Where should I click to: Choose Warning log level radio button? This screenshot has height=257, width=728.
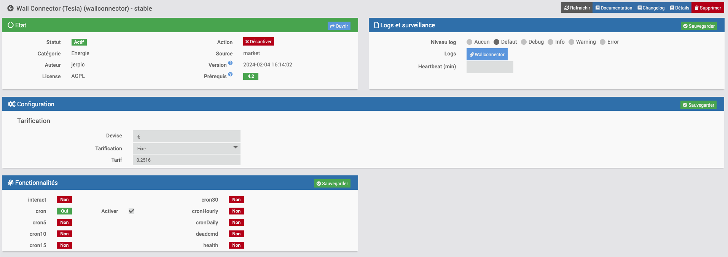point(571,42)
